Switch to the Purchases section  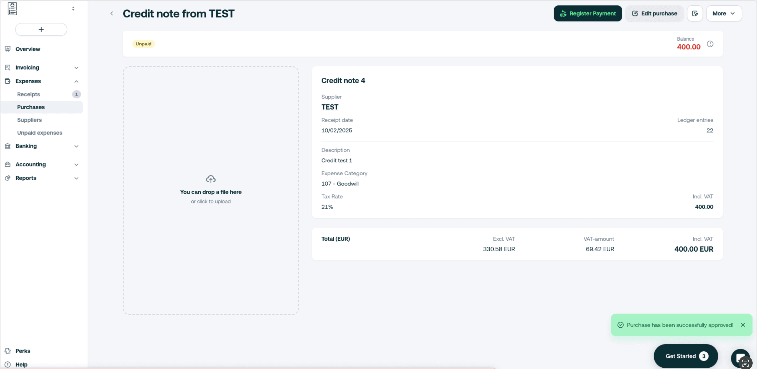[x=31, y=107]
